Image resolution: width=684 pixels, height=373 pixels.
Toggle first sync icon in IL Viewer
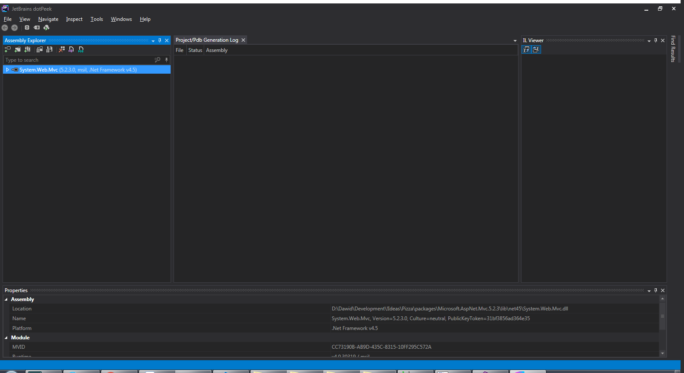click(527, 49)
